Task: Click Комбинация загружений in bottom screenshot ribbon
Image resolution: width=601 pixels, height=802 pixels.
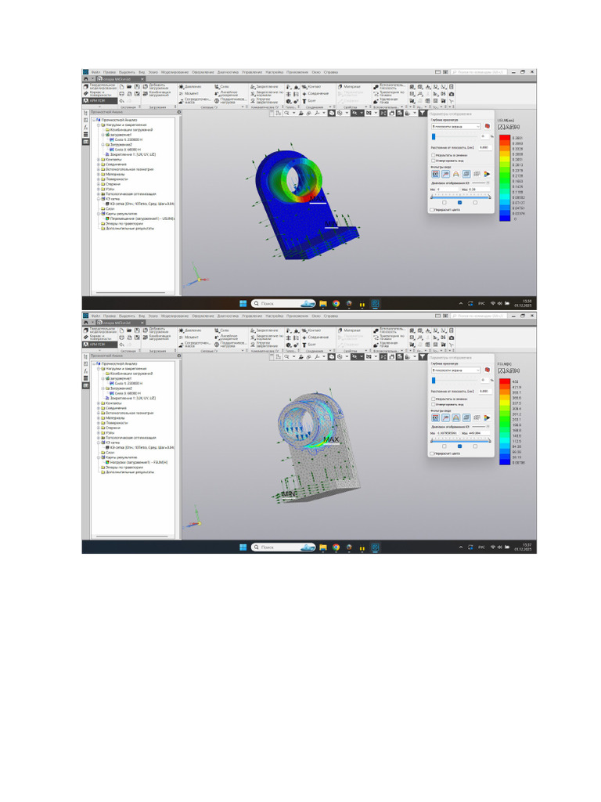Action: [156, 338]
